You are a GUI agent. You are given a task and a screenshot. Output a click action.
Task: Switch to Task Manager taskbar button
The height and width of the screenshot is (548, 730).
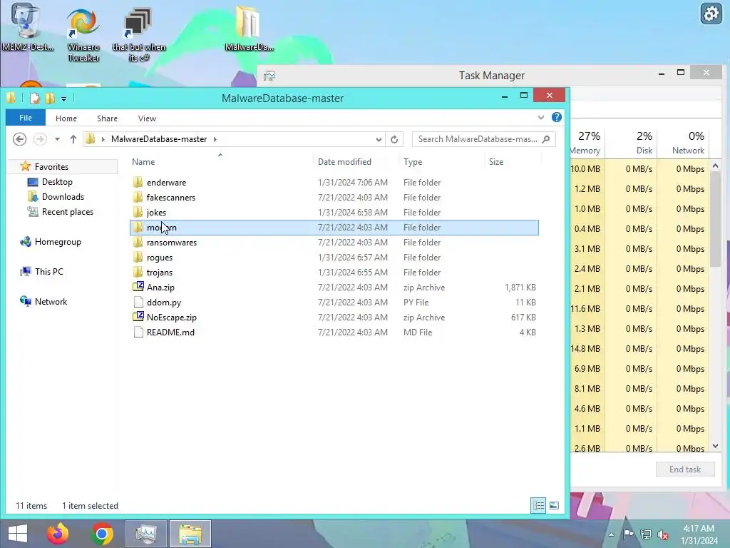click(145, 534)
